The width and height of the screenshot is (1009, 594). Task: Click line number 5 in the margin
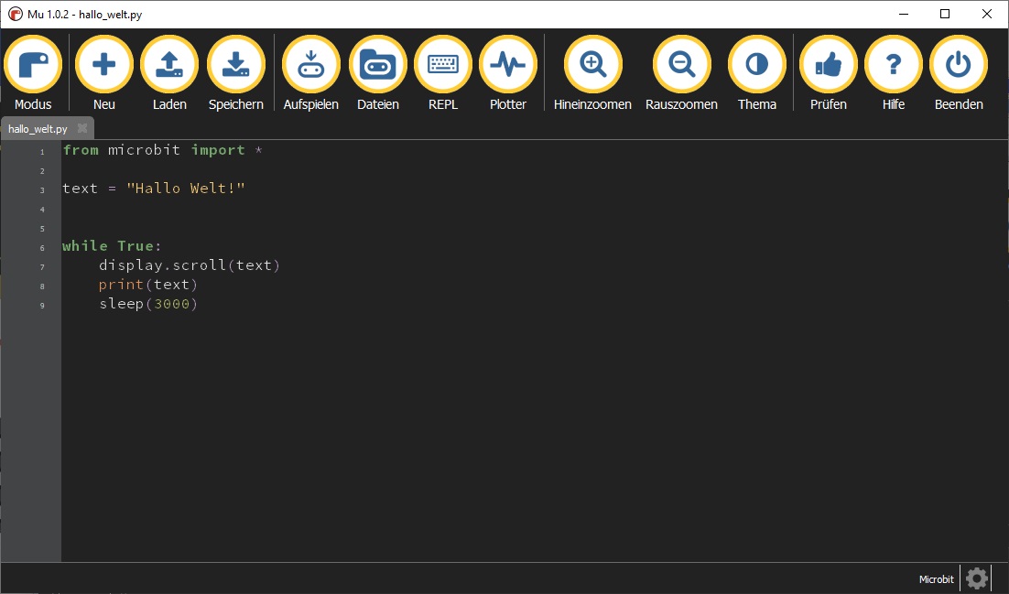(x=42, y=229)
